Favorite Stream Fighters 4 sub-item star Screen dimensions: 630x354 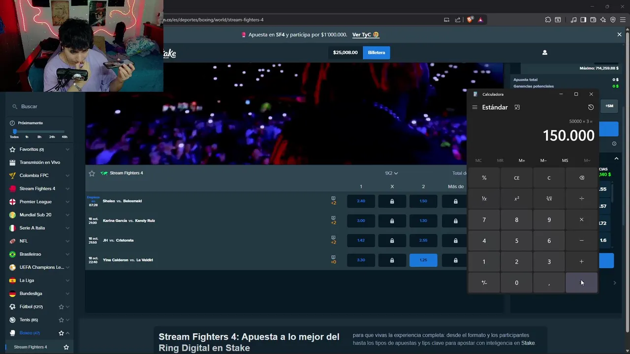66,347
